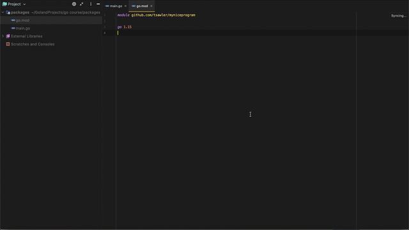The width and height of the screenshot is (409, 230).
Task: Collapse the packages project root
Action: tap(3, 12)
